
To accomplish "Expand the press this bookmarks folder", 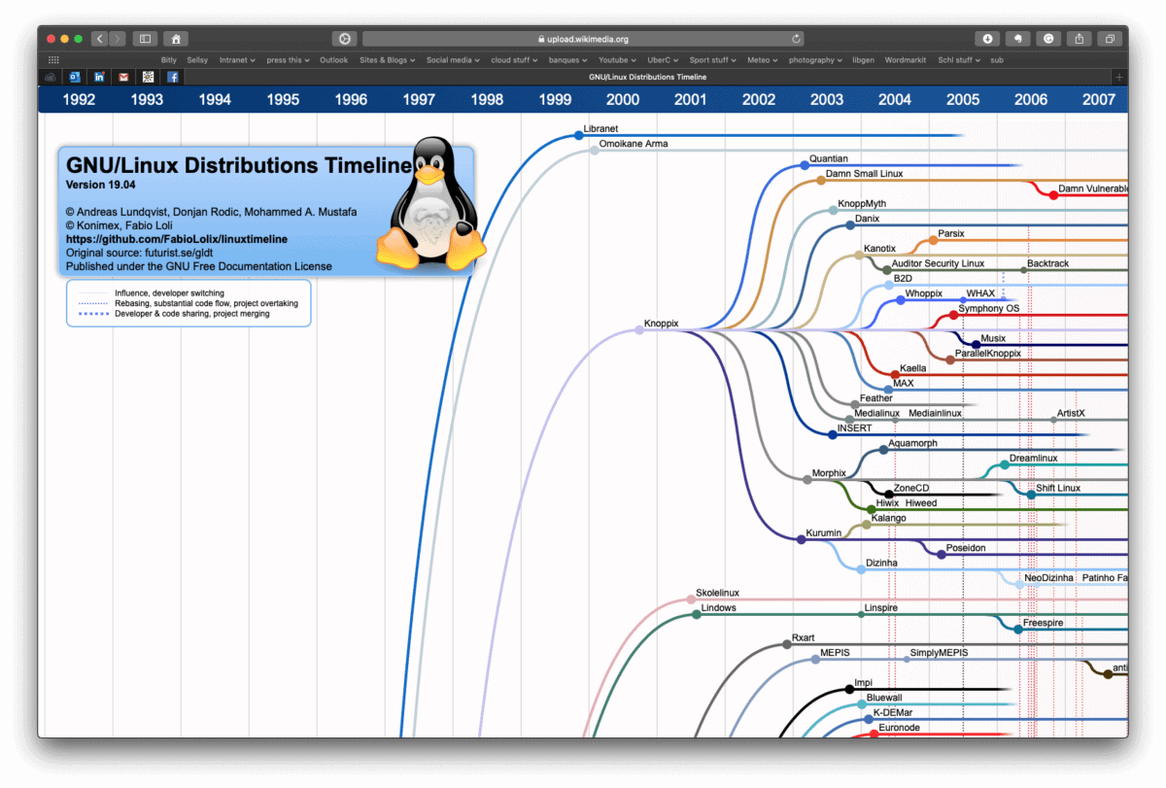I will 288,60.
